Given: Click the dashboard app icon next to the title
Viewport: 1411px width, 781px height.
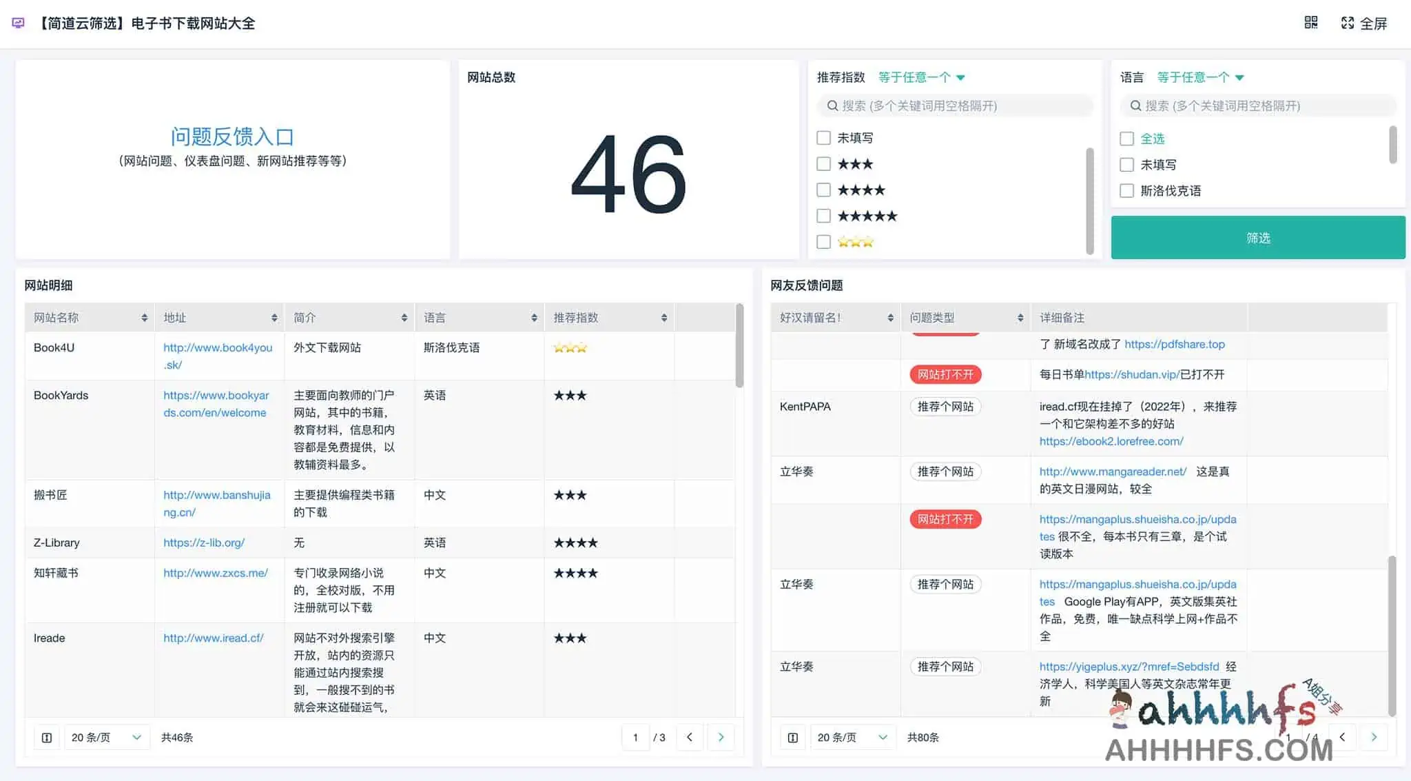Looking at the screenshot, I should point(16,23).
